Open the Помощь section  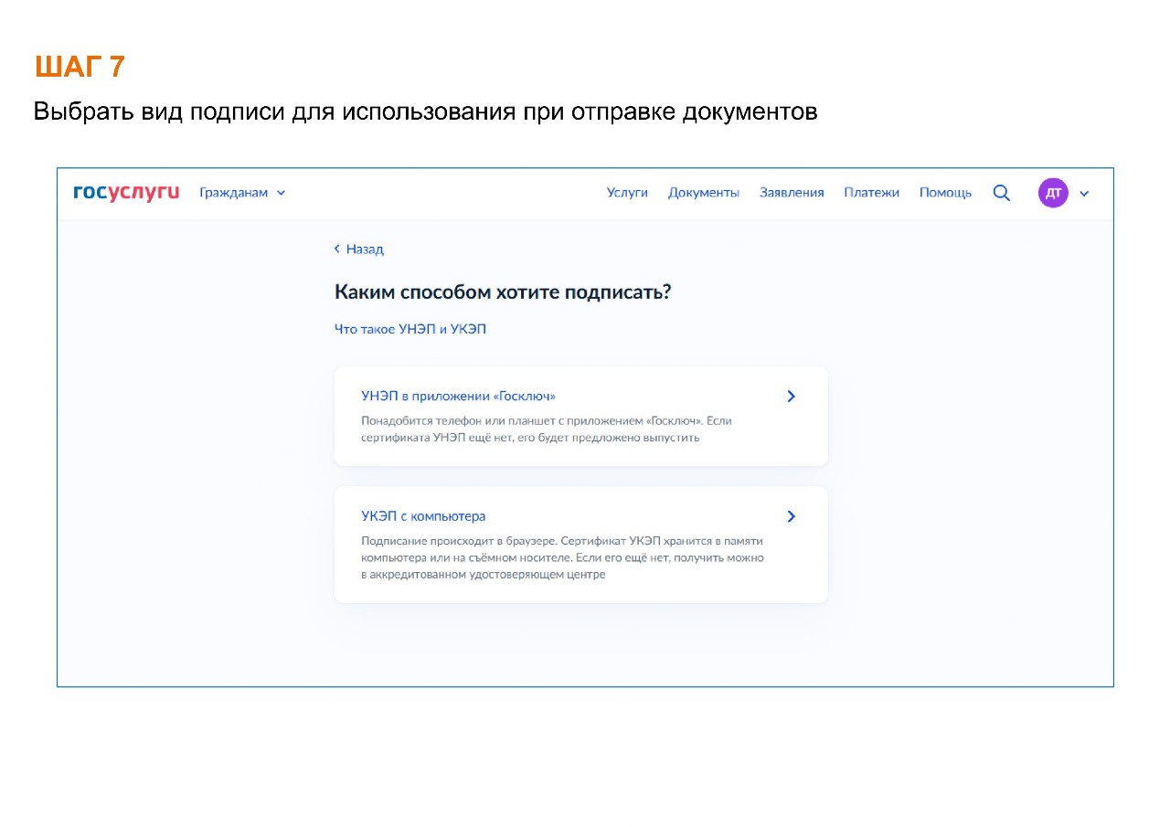pos(945,193)
